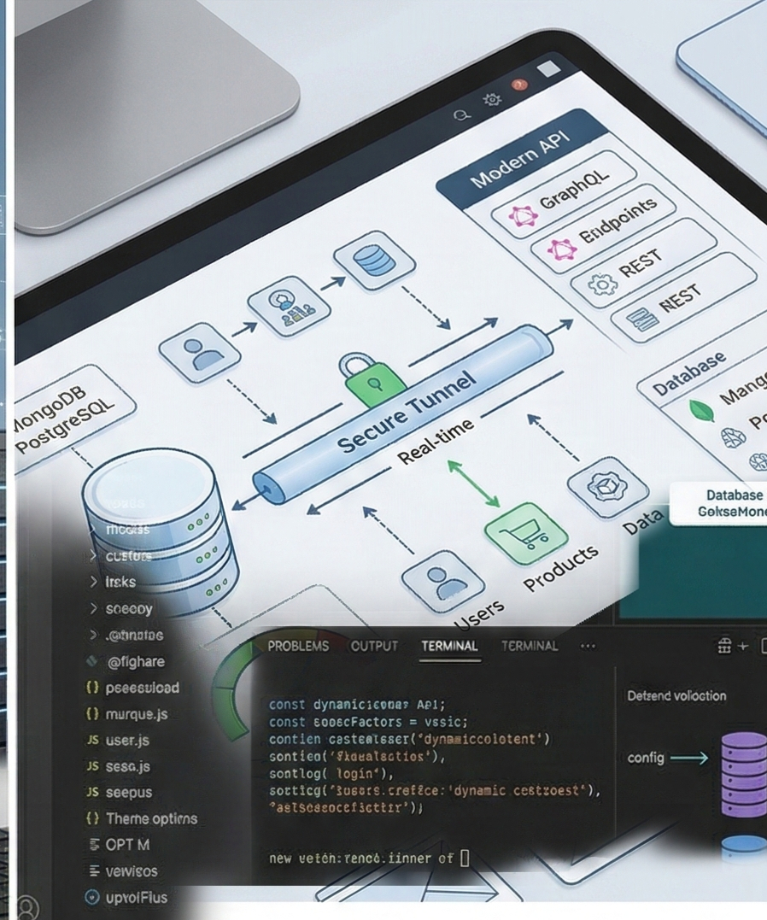Click the purple database stack icon
The height and width of the screenshot is (920, 767).
click(744, 775)
